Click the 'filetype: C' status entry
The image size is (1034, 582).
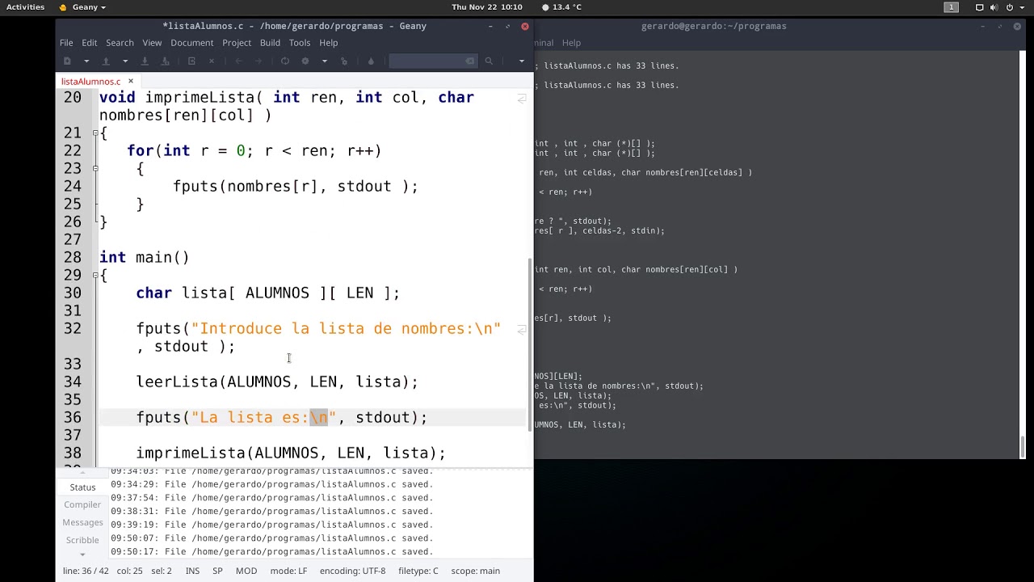click(x=418, y=571)
